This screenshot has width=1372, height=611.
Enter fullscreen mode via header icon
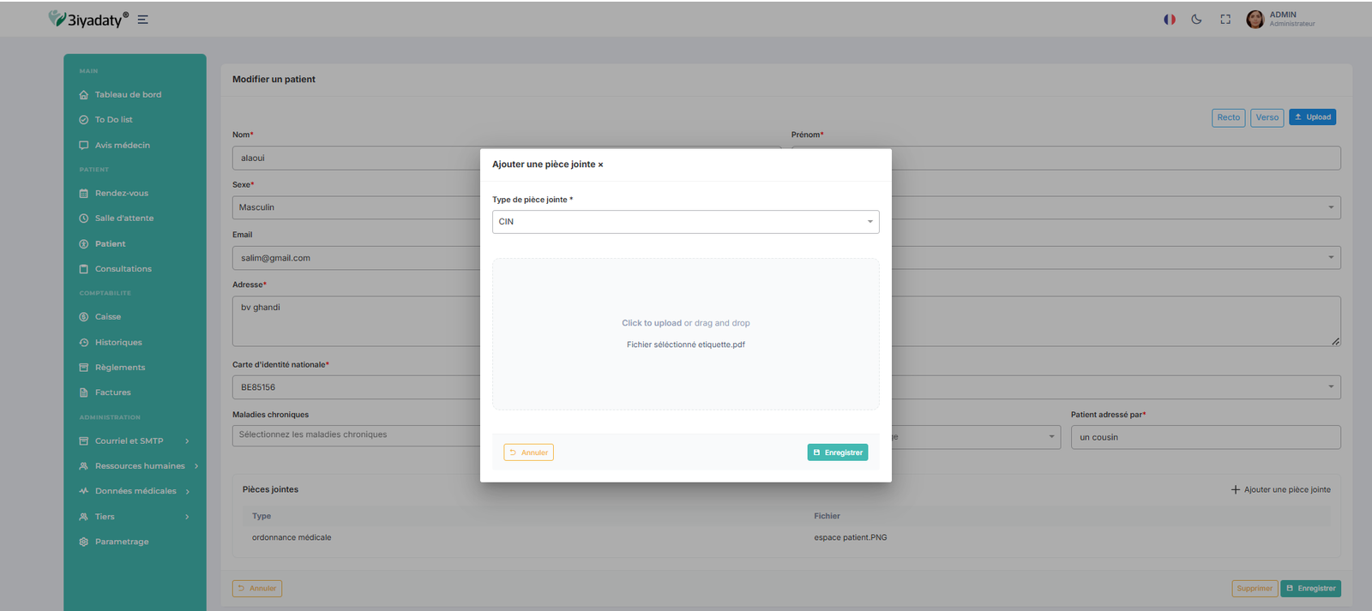tap(1225, 19)
